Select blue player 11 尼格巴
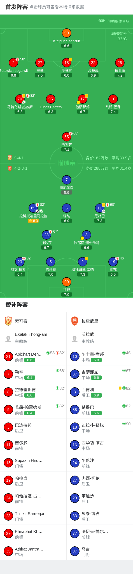This screenshot has width=133, height=574. pos(100,208)
